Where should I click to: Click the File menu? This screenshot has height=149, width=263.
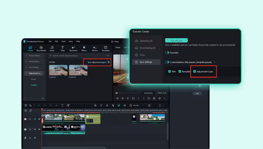coord(50,41)
